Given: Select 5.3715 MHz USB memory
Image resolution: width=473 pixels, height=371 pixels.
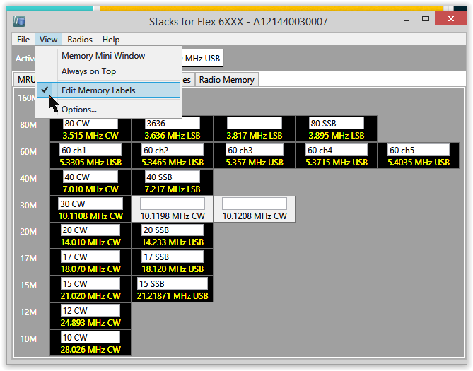Looking at the screenshot, I should pos(337,163).
